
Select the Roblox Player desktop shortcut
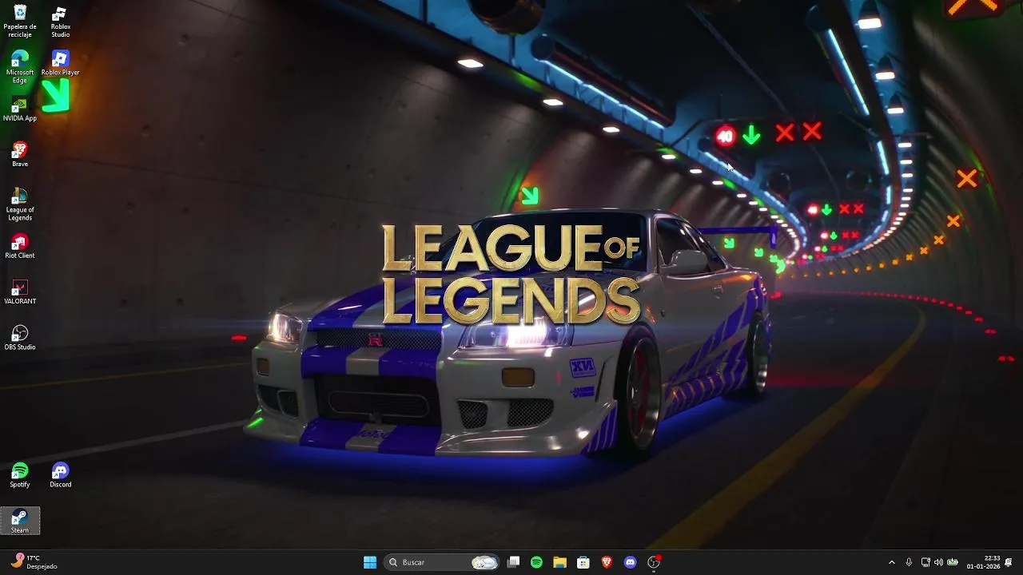(61, 63)
